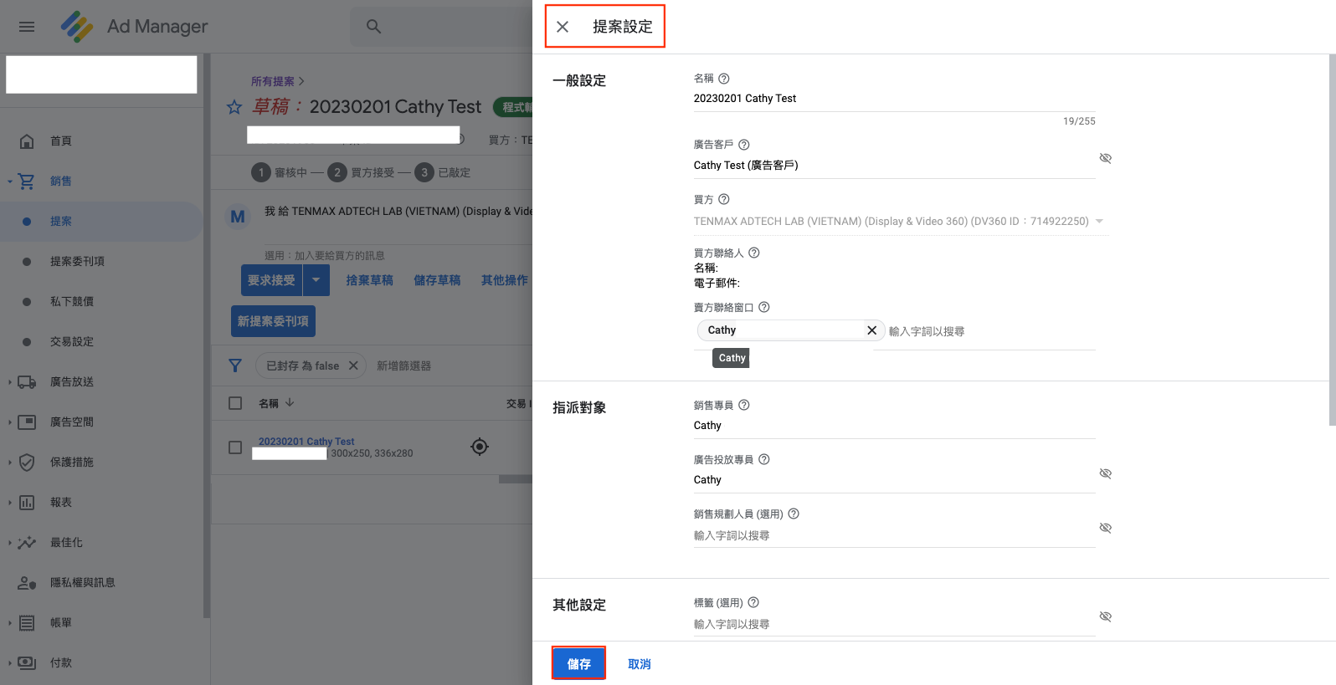
Task: Open help for 買方聯絡人
Action: 754,253
